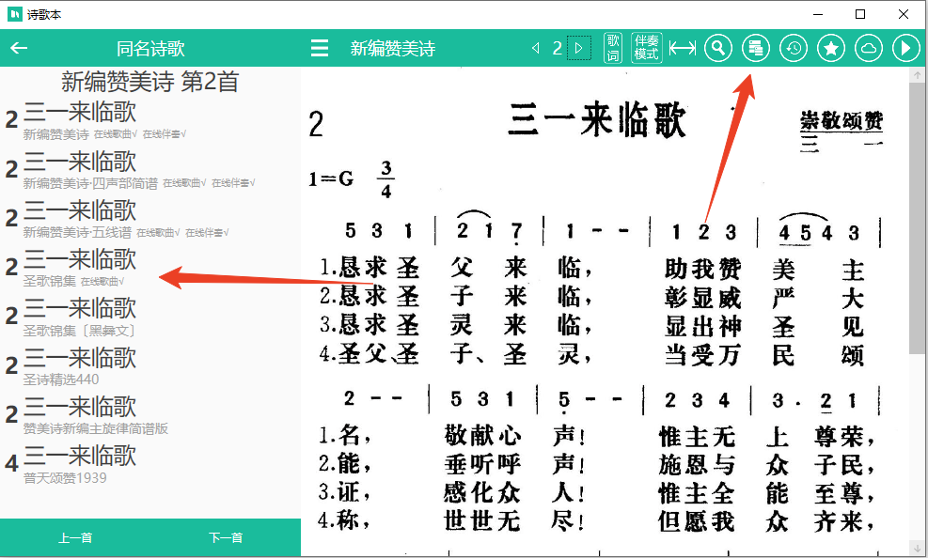Viewport: 928px width, 558px height.
Task: Open the hamburger menu beside 新编赞美诗
Action: pos(320,49)
